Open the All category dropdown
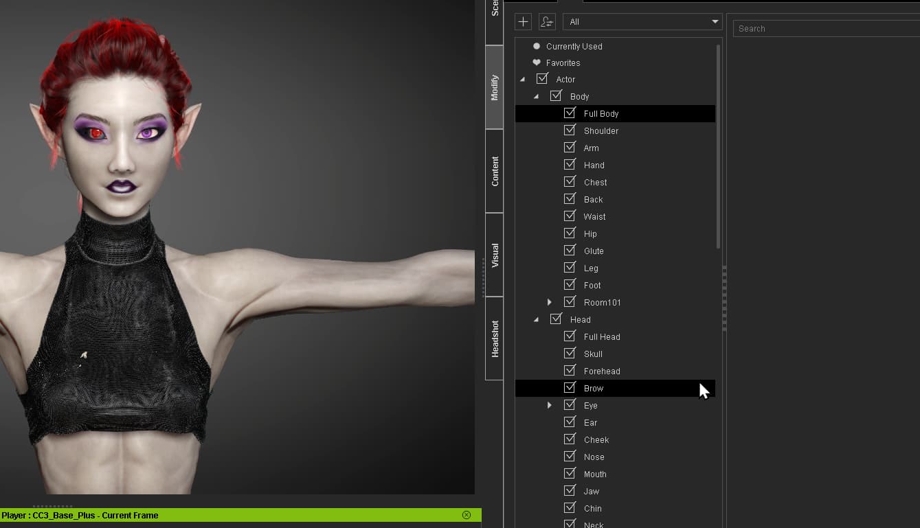 [642, 21]
